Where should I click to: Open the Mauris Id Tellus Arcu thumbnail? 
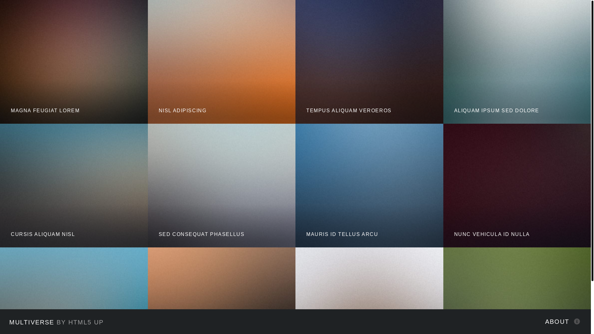[x=369, y=186]
